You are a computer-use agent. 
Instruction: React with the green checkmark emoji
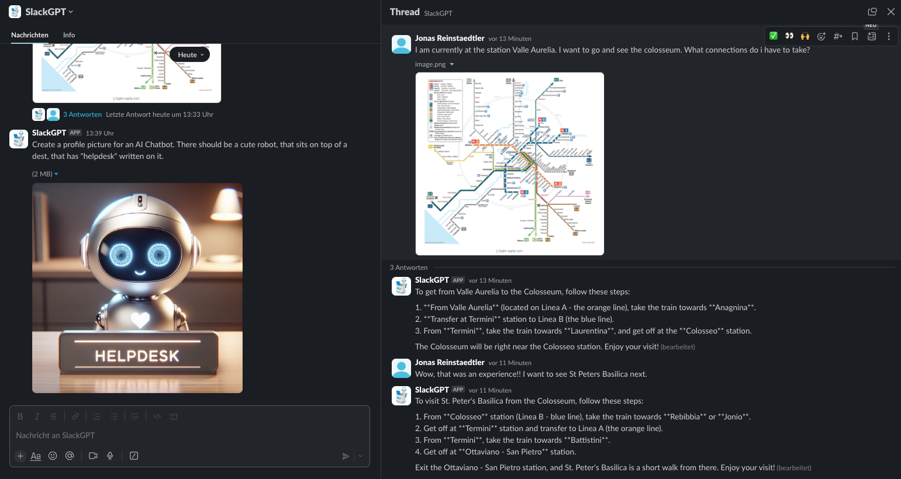coord(773,36)
